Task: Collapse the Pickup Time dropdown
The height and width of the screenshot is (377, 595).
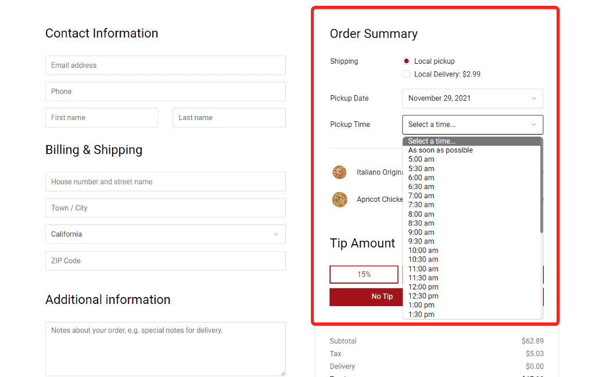Action: (472, 125)
